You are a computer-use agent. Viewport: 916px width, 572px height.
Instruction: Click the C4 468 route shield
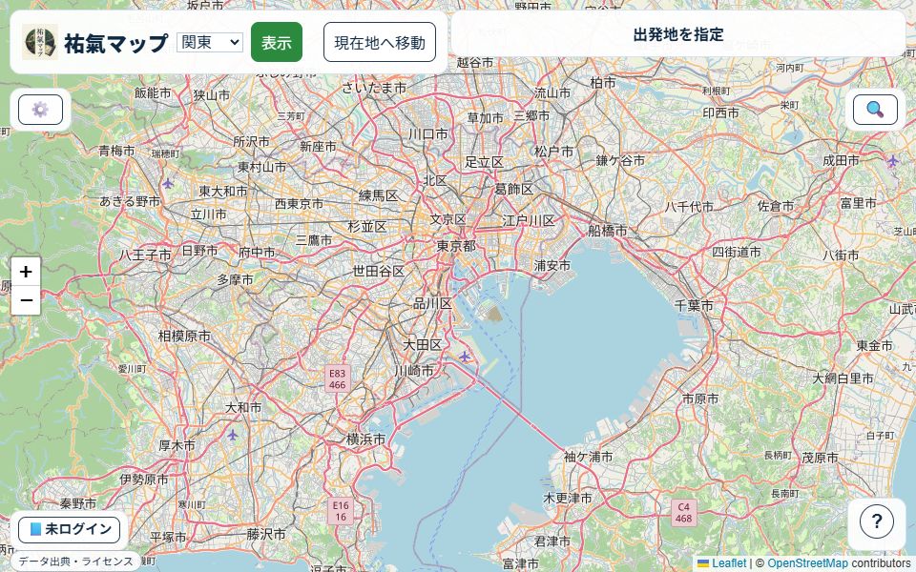[x=683, y=513]
